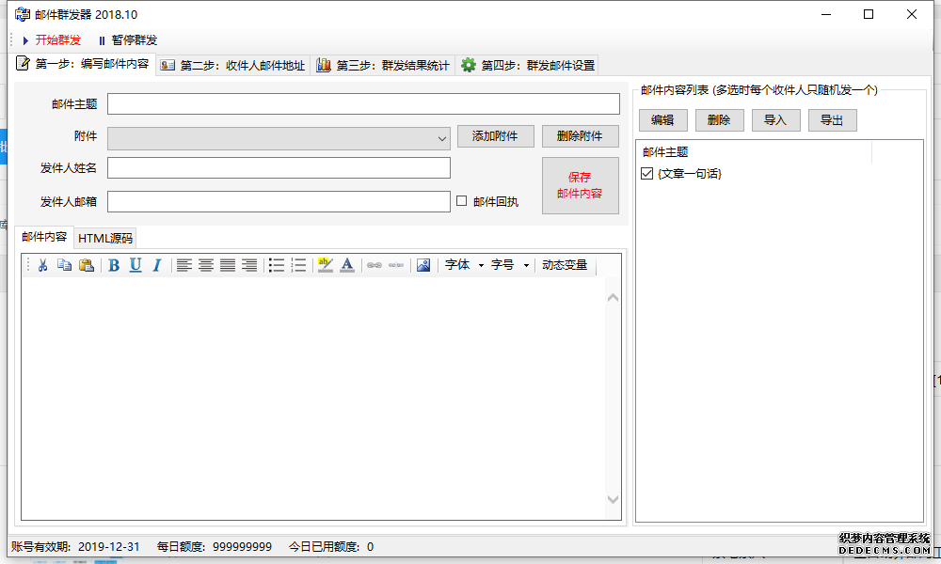Uncheck the 文章一句话 email subject item
Image resolution: width=941 pixels, height=564 pixels.
coord(646,173)
